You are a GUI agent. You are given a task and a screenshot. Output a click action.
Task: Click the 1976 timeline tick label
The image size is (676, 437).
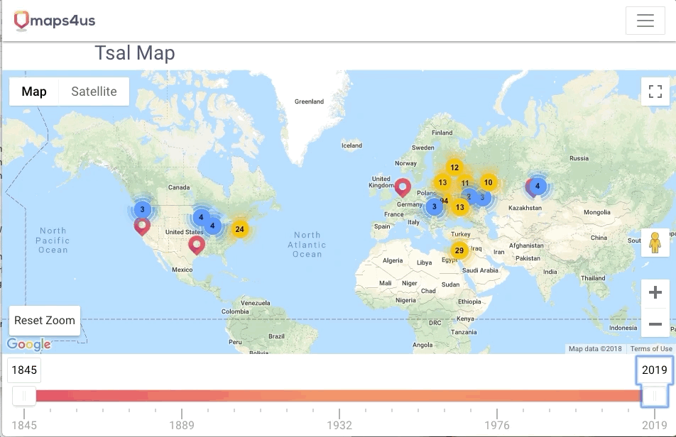point(496,426)
